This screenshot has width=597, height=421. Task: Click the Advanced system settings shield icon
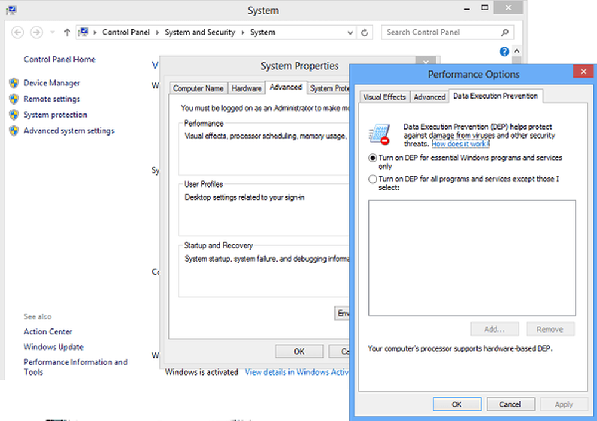[x=14, y=131]
